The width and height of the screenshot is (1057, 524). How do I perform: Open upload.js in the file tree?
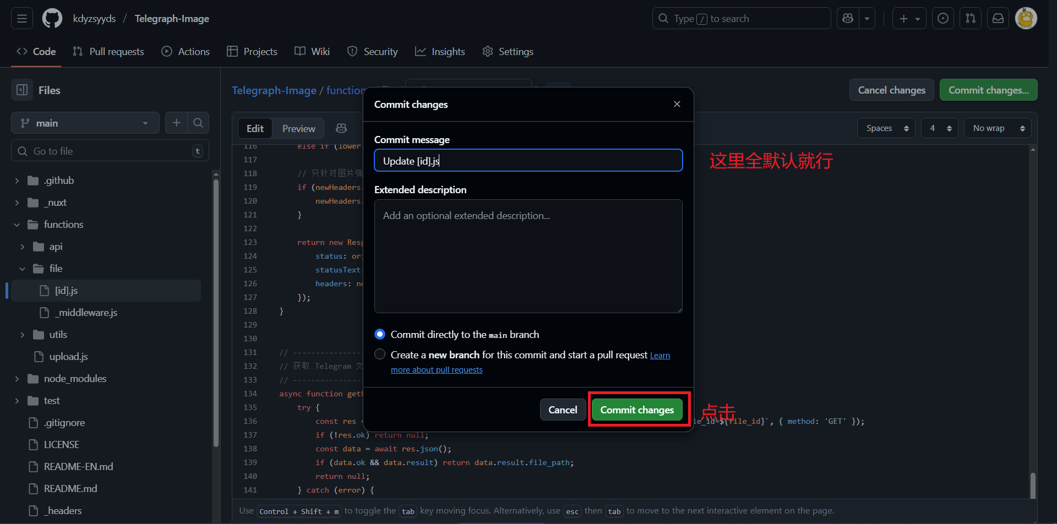(68, 357)
